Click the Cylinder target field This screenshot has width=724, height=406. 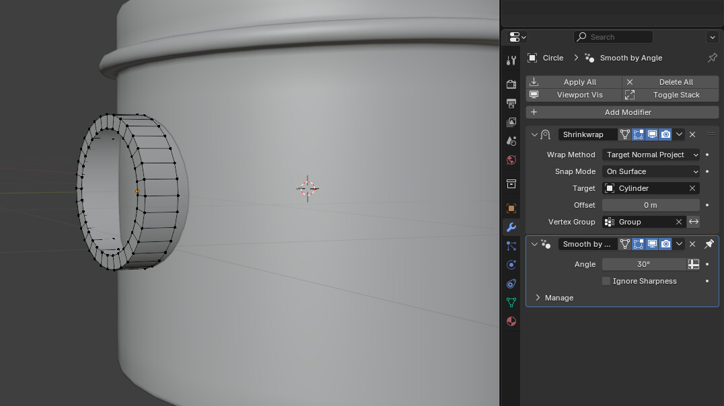[x=645, y=188]
